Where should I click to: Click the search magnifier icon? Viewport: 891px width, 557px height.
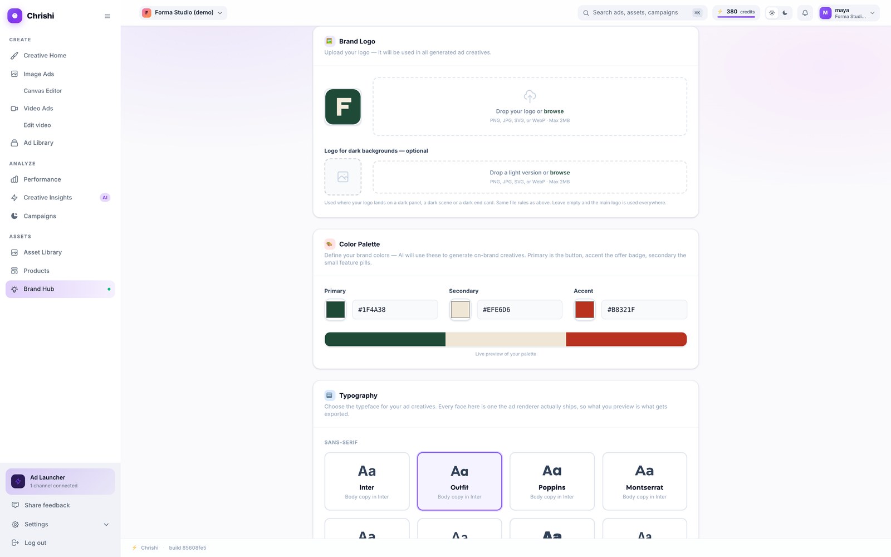(x=586, y=13)
